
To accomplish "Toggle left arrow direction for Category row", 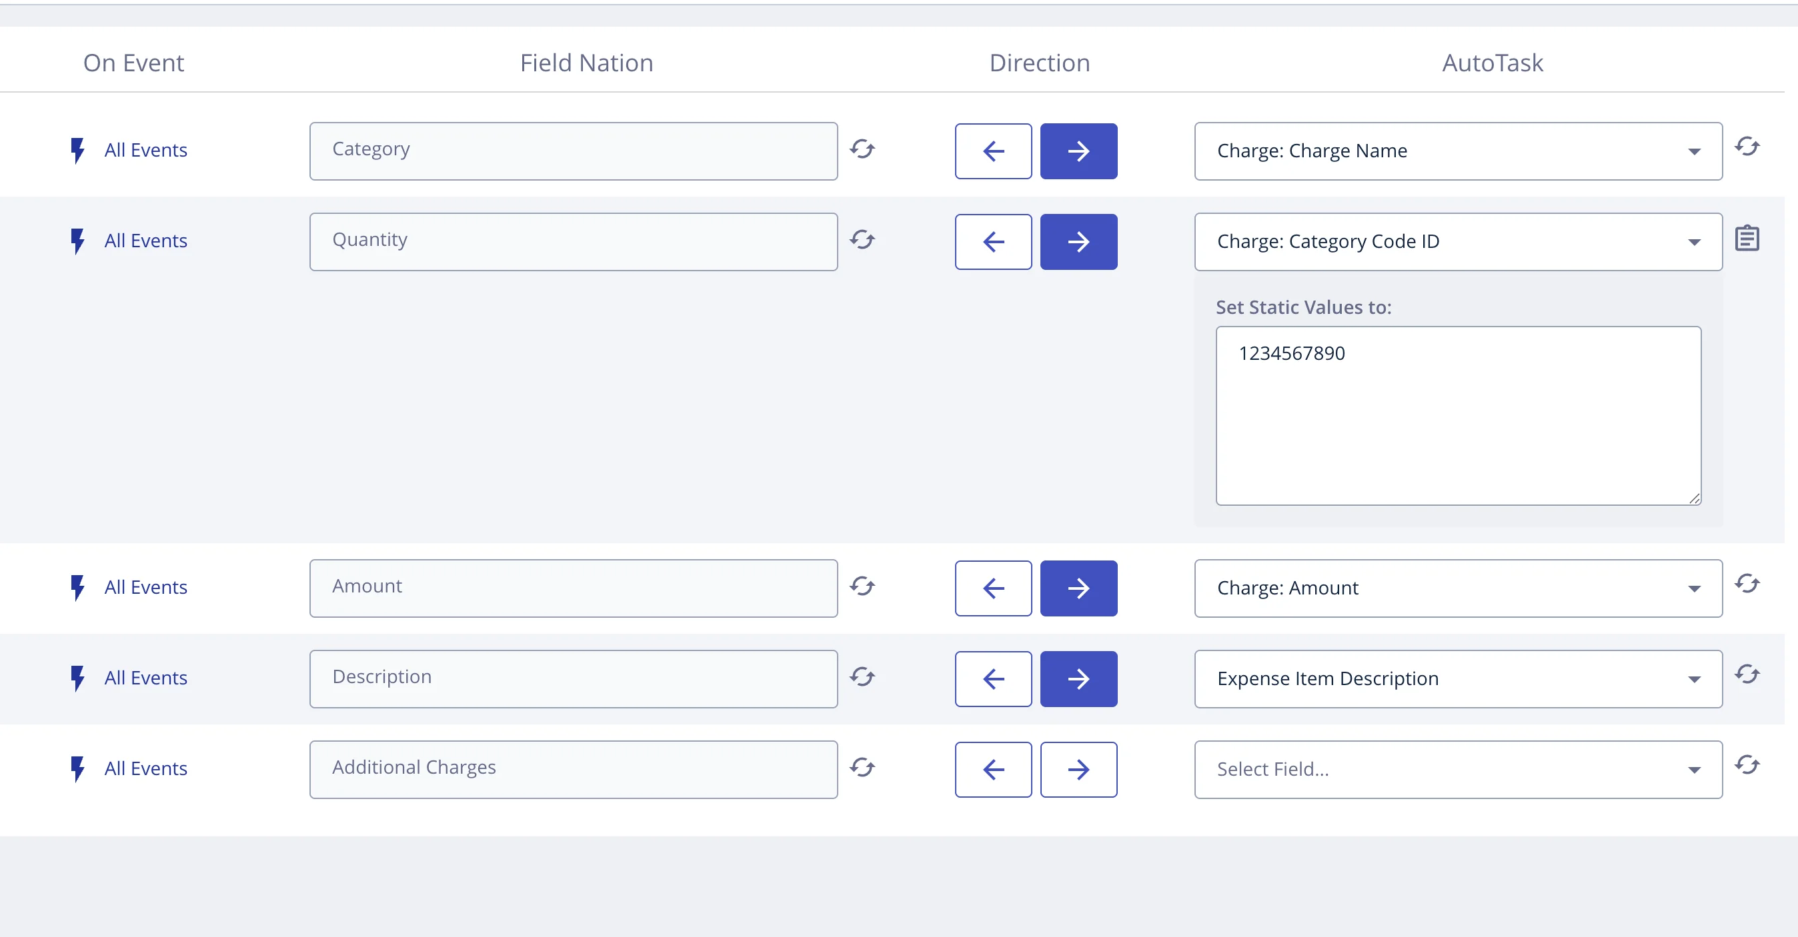I will coord(993,151).
